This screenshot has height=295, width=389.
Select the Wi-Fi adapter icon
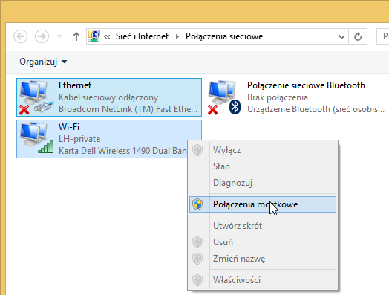36,138
